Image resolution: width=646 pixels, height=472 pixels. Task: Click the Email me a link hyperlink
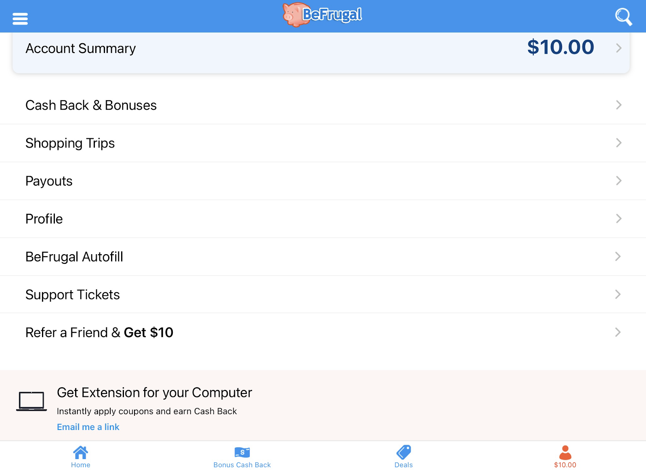coord(88,427)
